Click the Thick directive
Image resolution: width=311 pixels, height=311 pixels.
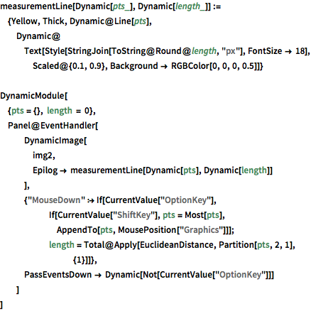[x=53, y=21]
